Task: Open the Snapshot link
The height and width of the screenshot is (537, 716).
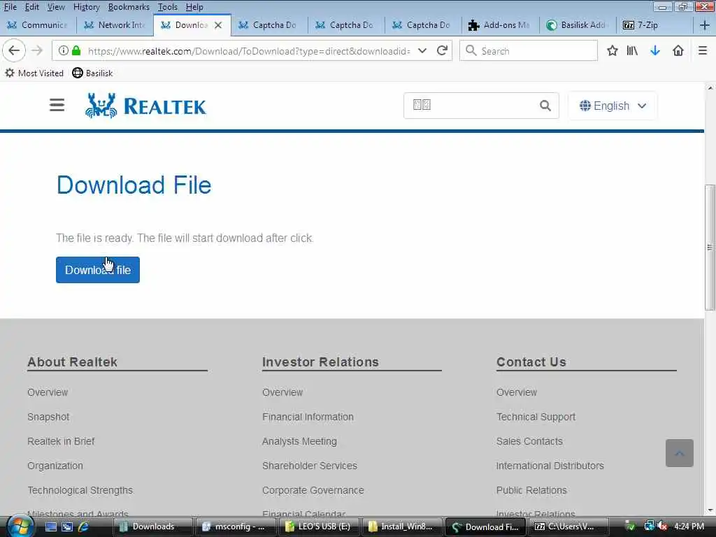Action: [48, 417]
